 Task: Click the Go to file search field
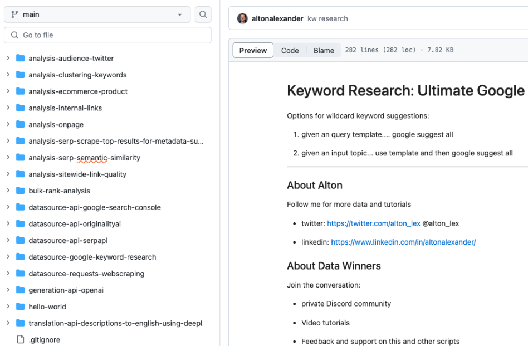coord(107,35)
